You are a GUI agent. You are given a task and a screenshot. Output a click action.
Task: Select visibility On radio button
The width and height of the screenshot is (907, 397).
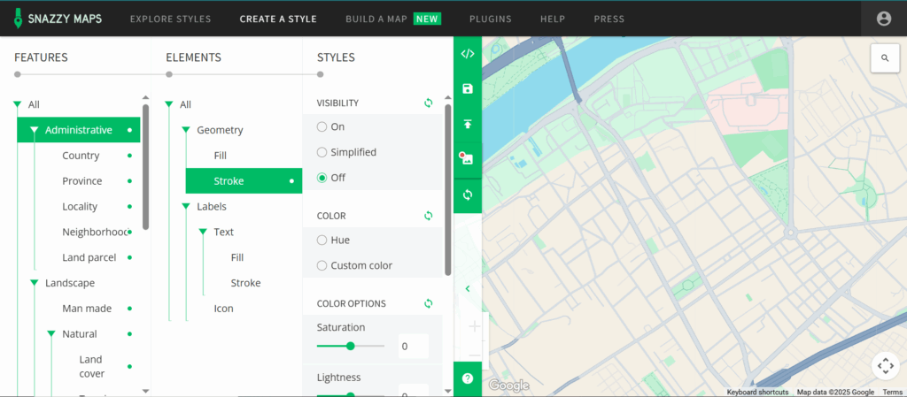(x=322, y=127)
